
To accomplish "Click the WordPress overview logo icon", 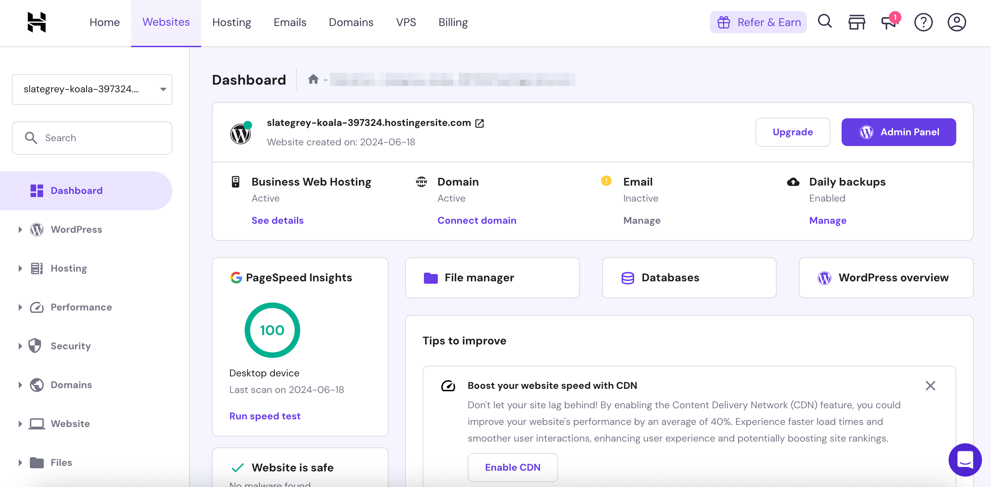I will point(824,278).
